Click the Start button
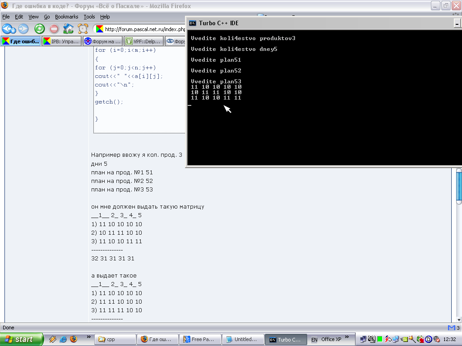Screen dimensions: 462x346 pyautogui.click(x=21, y=339)
